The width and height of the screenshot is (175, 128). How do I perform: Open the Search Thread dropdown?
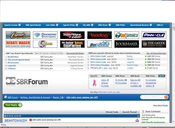tap(130, 112)
